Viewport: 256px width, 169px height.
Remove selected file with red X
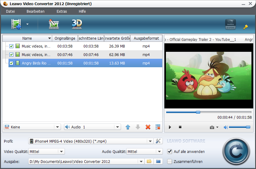(148, 127)
